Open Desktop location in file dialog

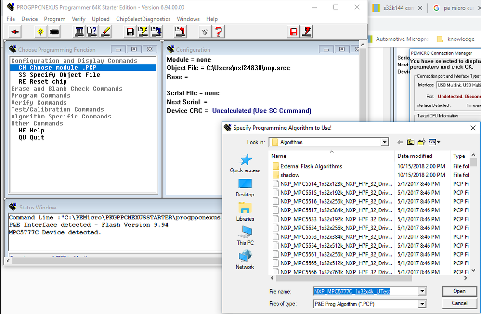(245, 188)
